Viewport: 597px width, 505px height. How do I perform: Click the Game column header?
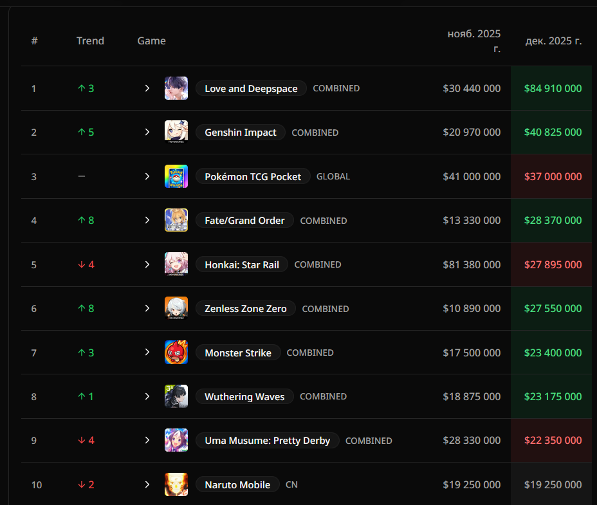pyautogui.click(x=152, y=41)
